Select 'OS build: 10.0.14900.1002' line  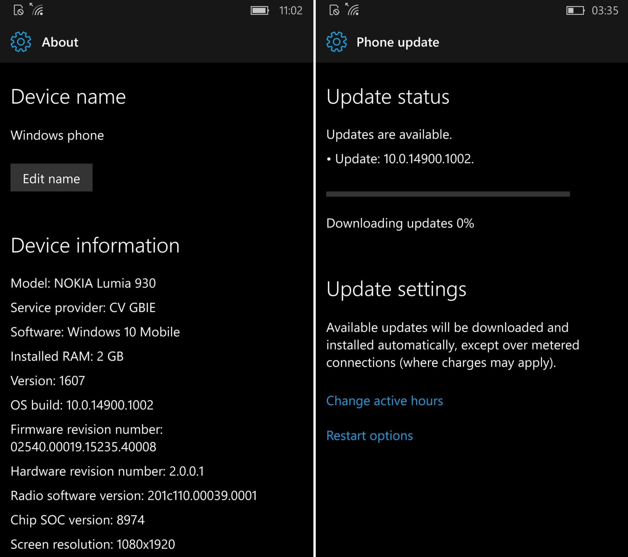coord(82,405)
